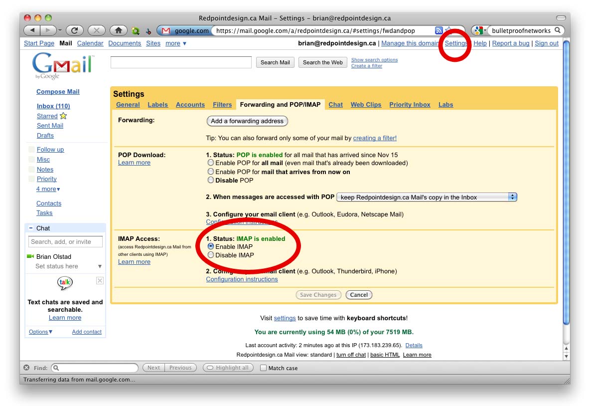Image resolution: width=590 pixels, height=406 pixels.
Task: Open the Labs settings tab
Action: point(445,105)
